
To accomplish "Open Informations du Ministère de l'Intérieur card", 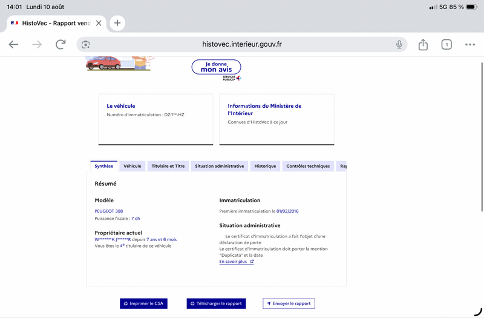I will [276, 119].
